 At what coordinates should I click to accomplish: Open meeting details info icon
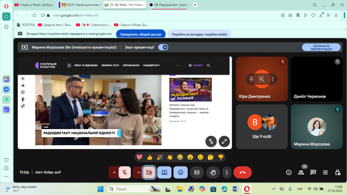(289, 172)
